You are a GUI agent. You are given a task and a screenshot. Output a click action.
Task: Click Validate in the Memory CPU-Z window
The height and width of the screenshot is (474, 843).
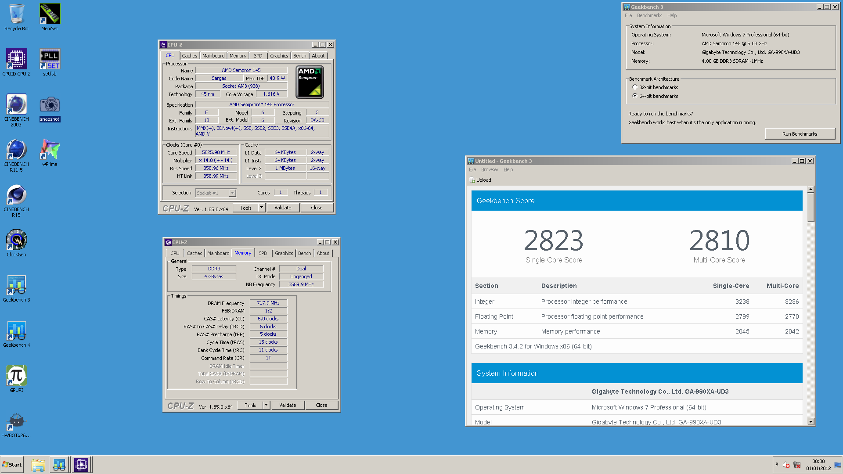tap(288, 405)
